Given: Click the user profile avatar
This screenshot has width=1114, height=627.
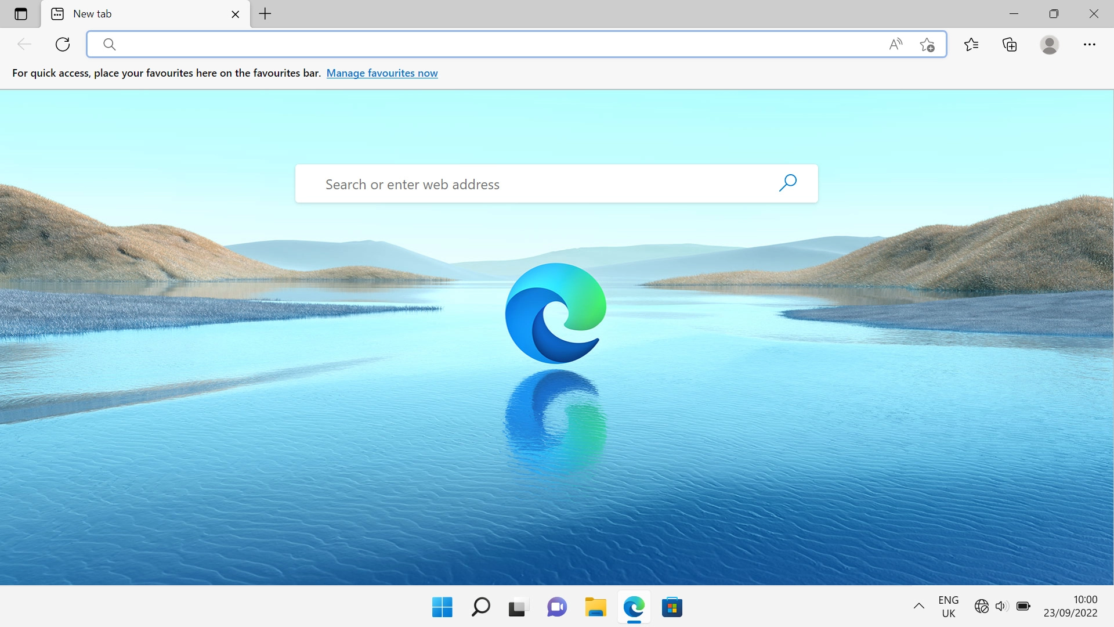Looking at the screenshot, I should pos(1049,44).
